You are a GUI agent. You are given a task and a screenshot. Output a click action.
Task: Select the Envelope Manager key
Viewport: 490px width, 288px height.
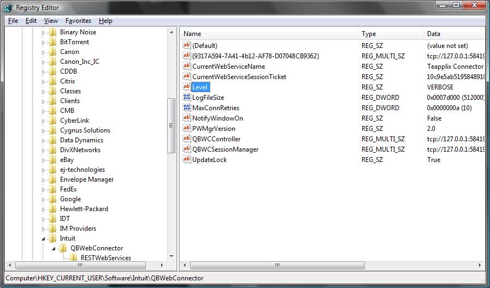[x=87, y=179]
